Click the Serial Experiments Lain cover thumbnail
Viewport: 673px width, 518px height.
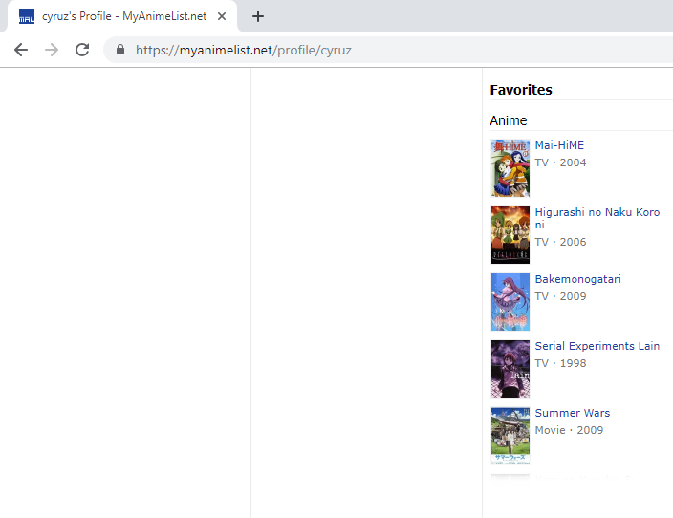[510, 369]
